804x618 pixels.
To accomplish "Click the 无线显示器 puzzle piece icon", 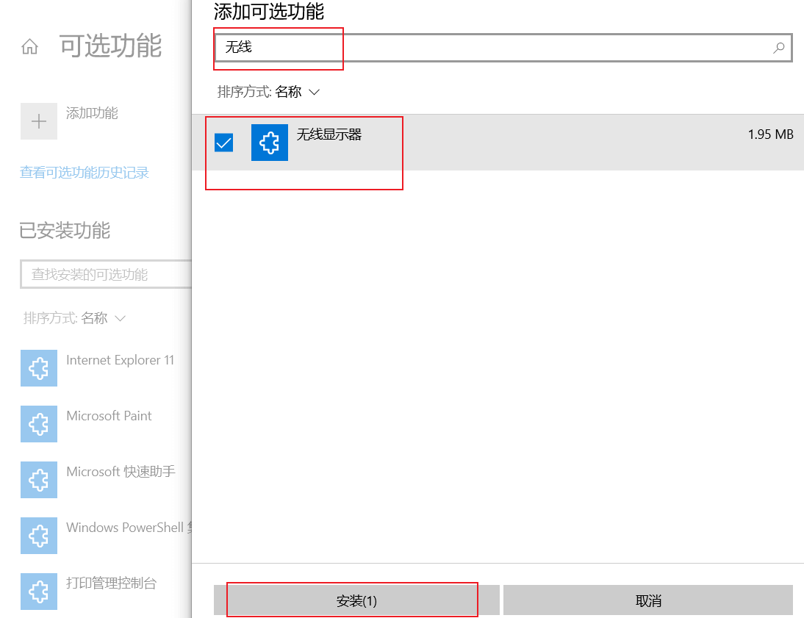I will [x=270, y=143].
